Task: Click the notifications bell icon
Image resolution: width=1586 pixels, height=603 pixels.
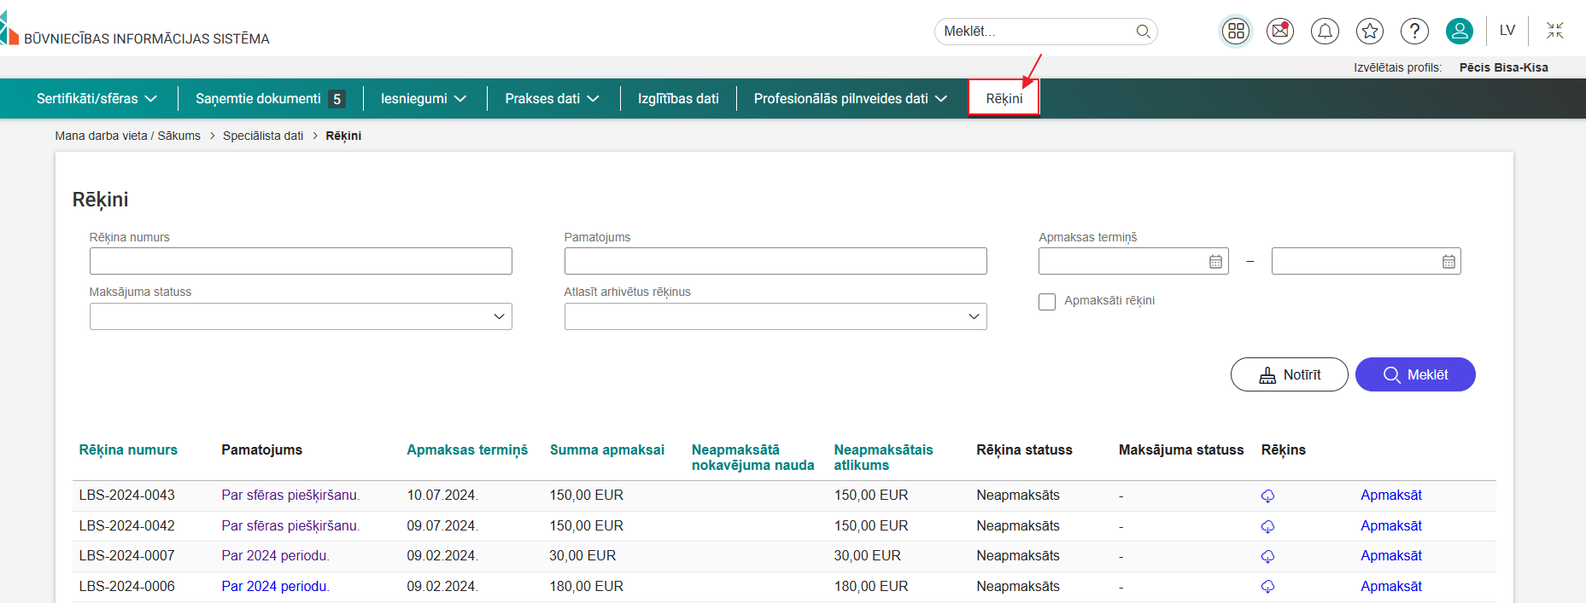Action: pyautogui.click(x=1325, y=32)
